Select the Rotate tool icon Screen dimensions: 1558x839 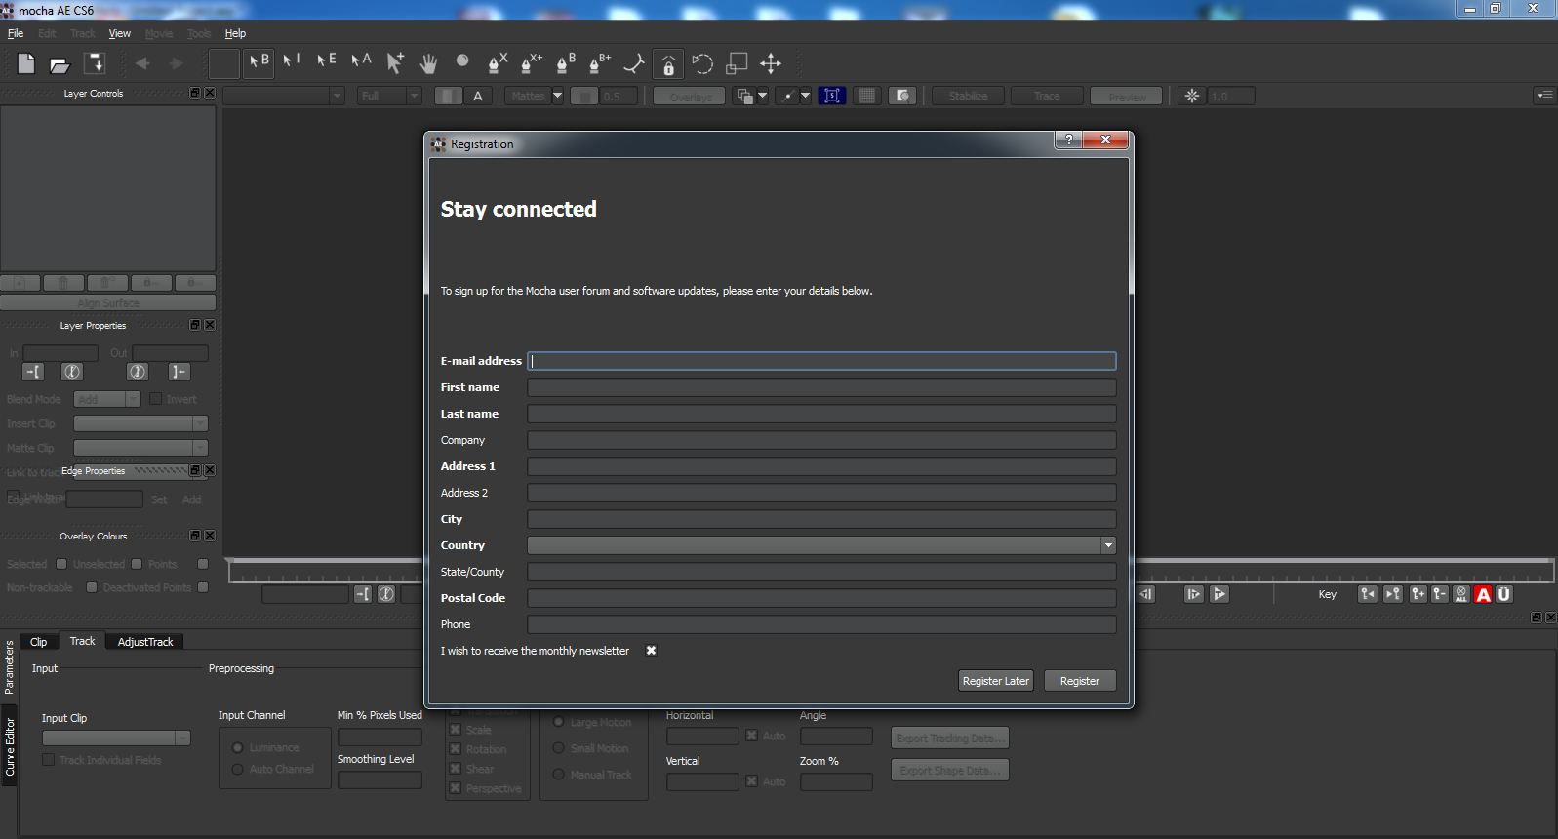(x=702, y=63)
